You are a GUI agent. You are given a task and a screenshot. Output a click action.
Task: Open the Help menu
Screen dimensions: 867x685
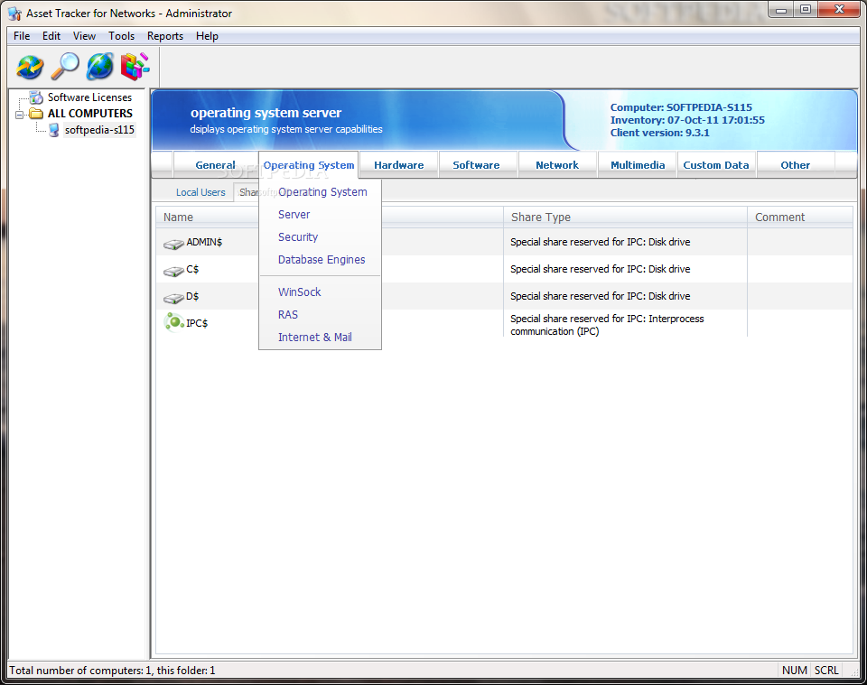pyautogui.click(x=207, y=36)
